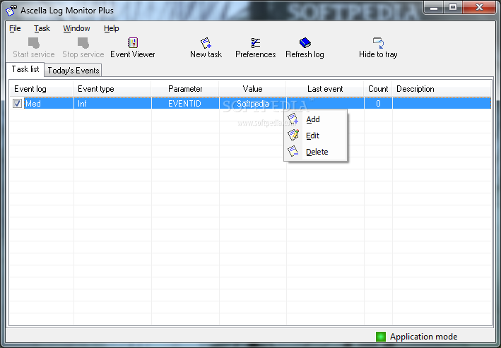Maximize the Ascella Log Monitor window
The image size is (501, 348).
[x=453, y=8]
